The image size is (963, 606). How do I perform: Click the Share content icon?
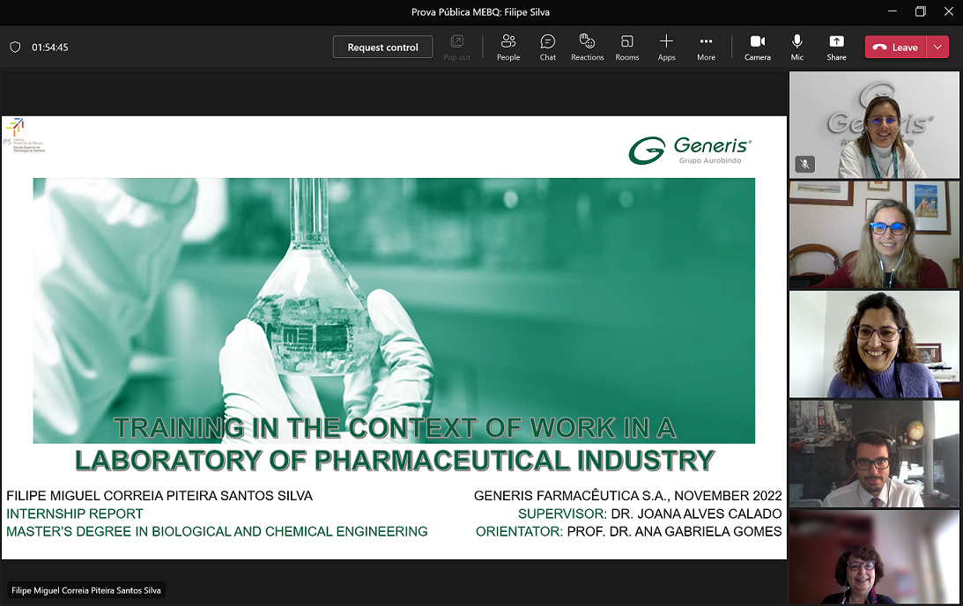[836, 47]
